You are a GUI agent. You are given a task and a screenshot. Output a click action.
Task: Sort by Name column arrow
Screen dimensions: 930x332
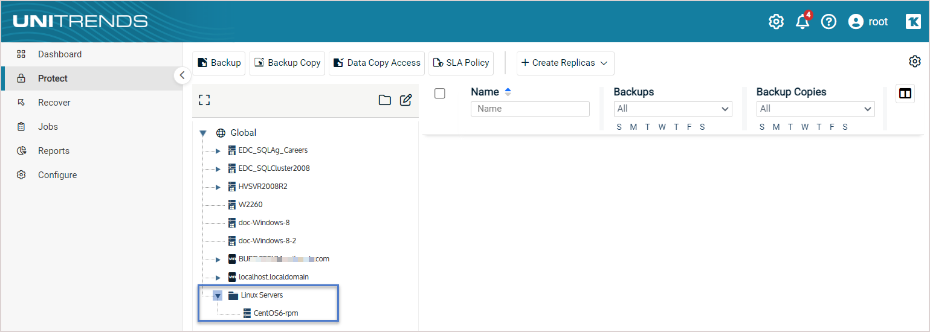[508, 92]
